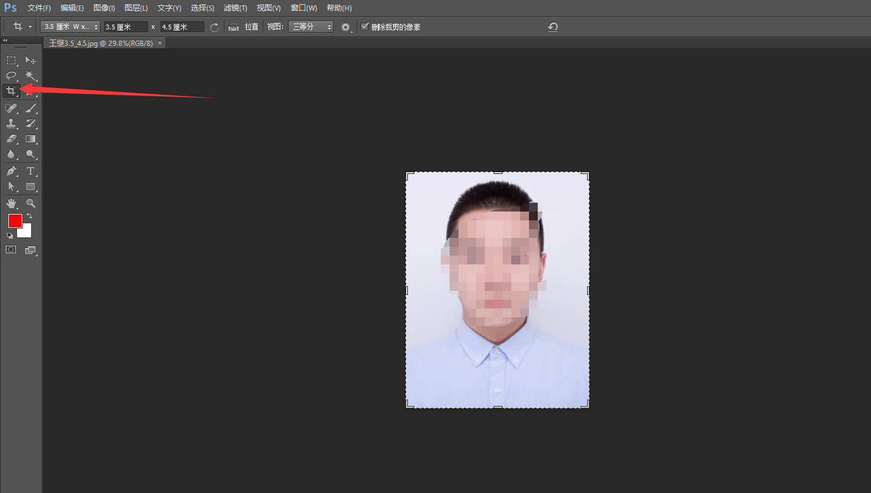Select the Pen tool

click(x=11, y=170)
